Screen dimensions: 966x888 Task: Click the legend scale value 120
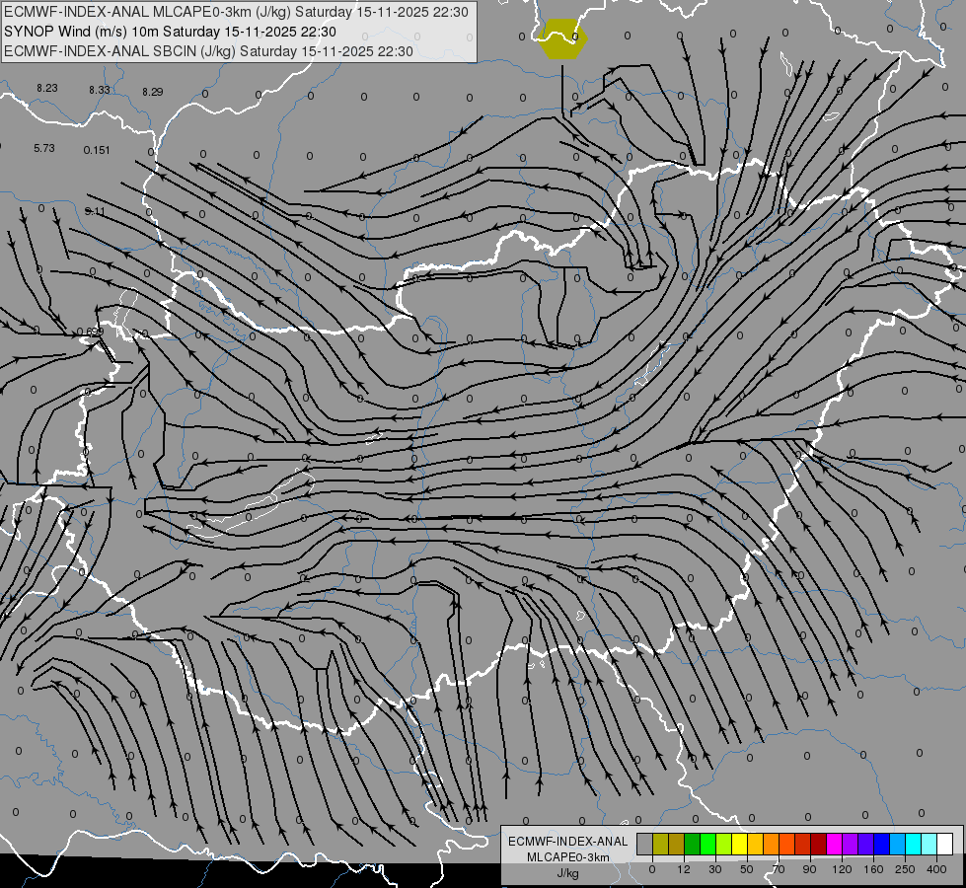(843, 869)
